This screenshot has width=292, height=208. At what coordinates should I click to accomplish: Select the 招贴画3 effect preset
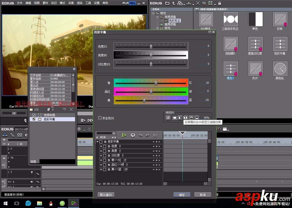click(x=231, y=44)
